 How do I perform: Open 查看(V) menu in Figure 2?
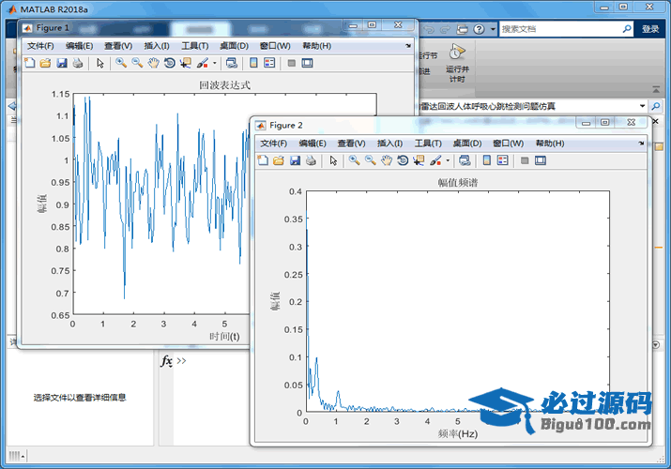click(352, 144)
